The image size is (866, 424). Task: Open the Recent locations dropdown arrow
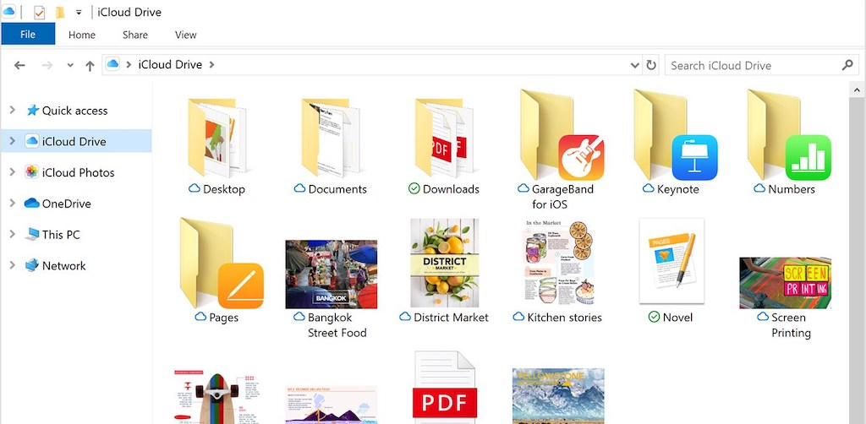tap(70, 65)
